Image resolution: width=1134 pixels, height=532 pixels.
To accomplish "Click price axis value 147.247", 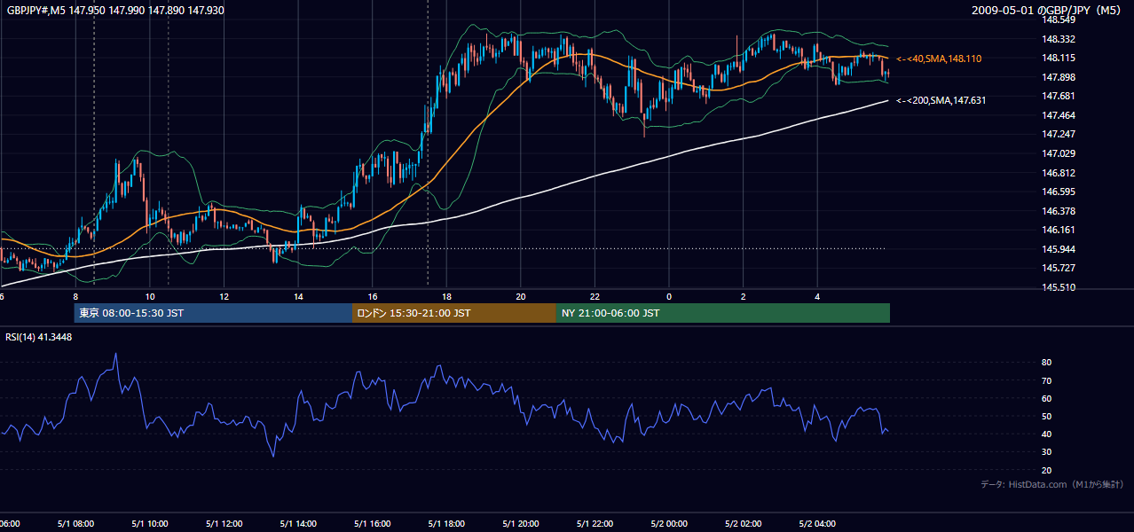I will [1059, 135].
